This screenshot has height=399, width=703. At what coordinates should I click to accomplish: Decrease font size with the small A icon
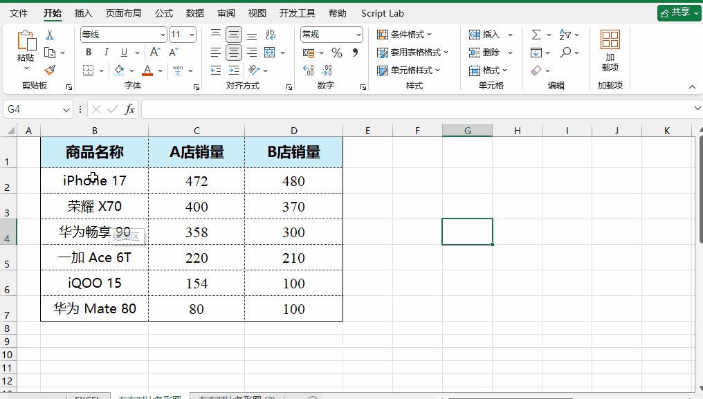(174, 53)
